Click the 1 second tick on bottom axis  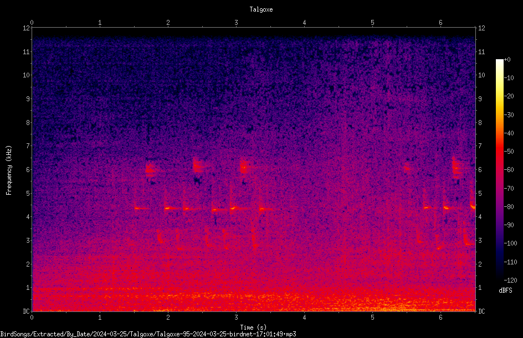point(100,318)
